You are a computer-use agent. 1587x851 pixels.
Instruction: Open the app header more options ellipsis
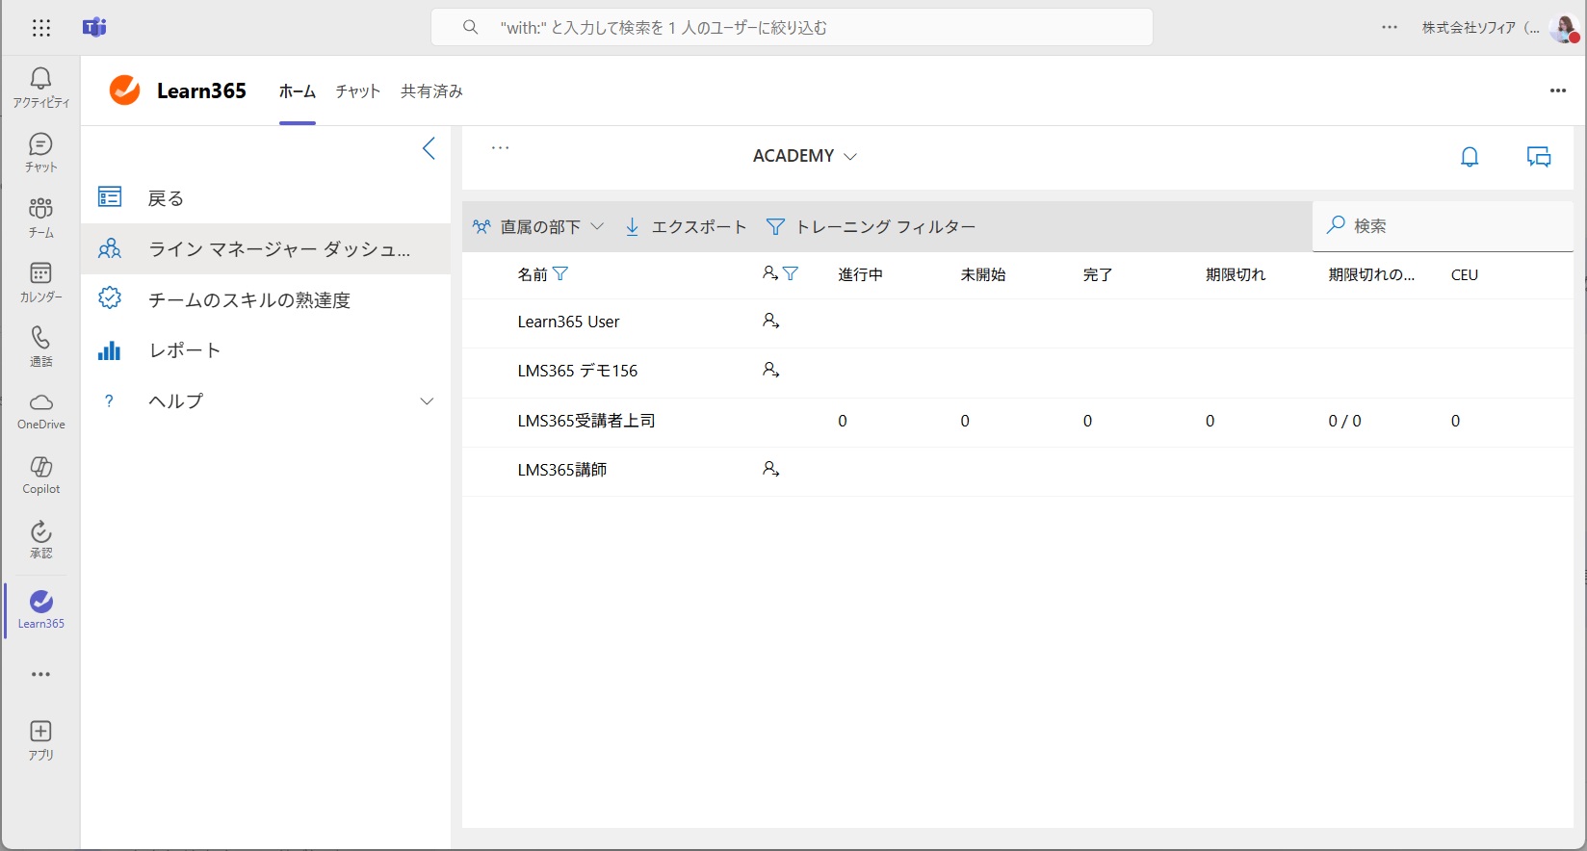point(1557,90)
